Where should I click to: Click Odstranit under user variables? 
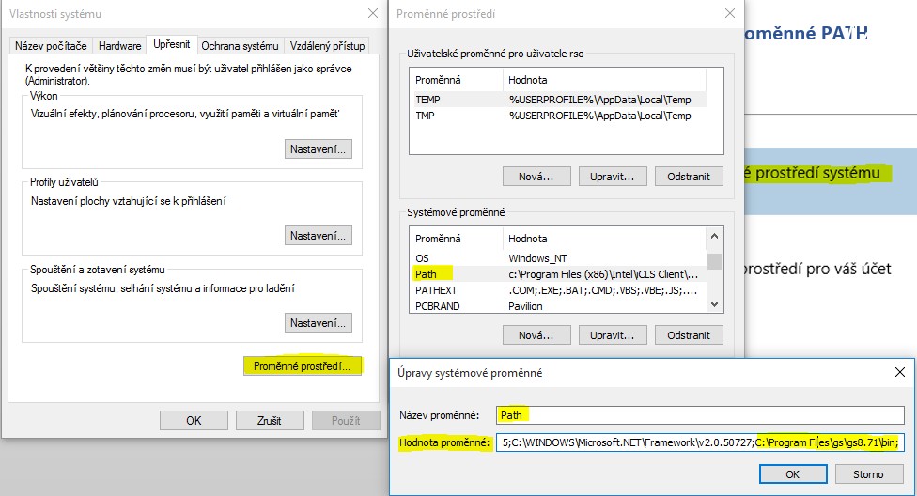tap(689, 176)
